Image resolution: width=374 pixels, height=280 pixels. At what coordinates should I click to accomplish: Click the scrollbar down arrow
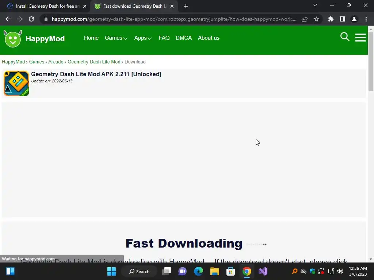point(371,259)
